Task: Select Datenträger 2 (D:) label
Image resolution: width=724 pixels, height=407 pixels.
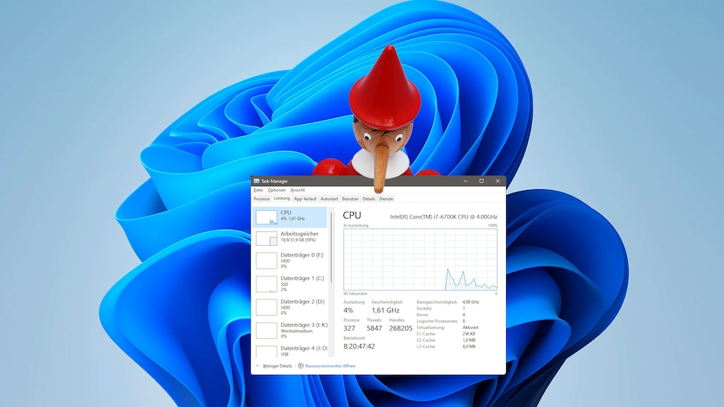Action: point(303,302)
